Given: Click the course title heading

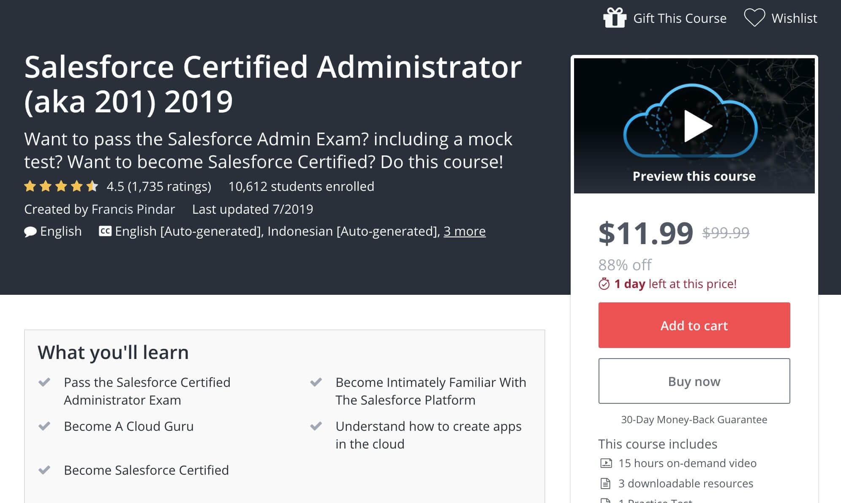Looking at the screenshot, I should [x=273, y=84].
